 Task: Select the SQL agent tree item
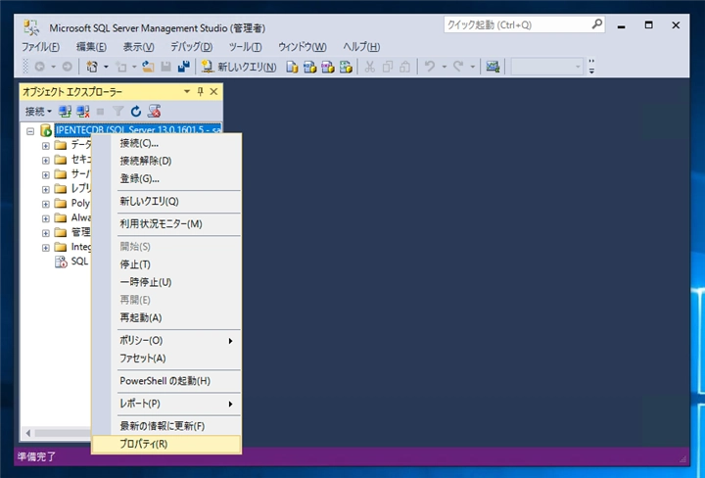[71, 262]
